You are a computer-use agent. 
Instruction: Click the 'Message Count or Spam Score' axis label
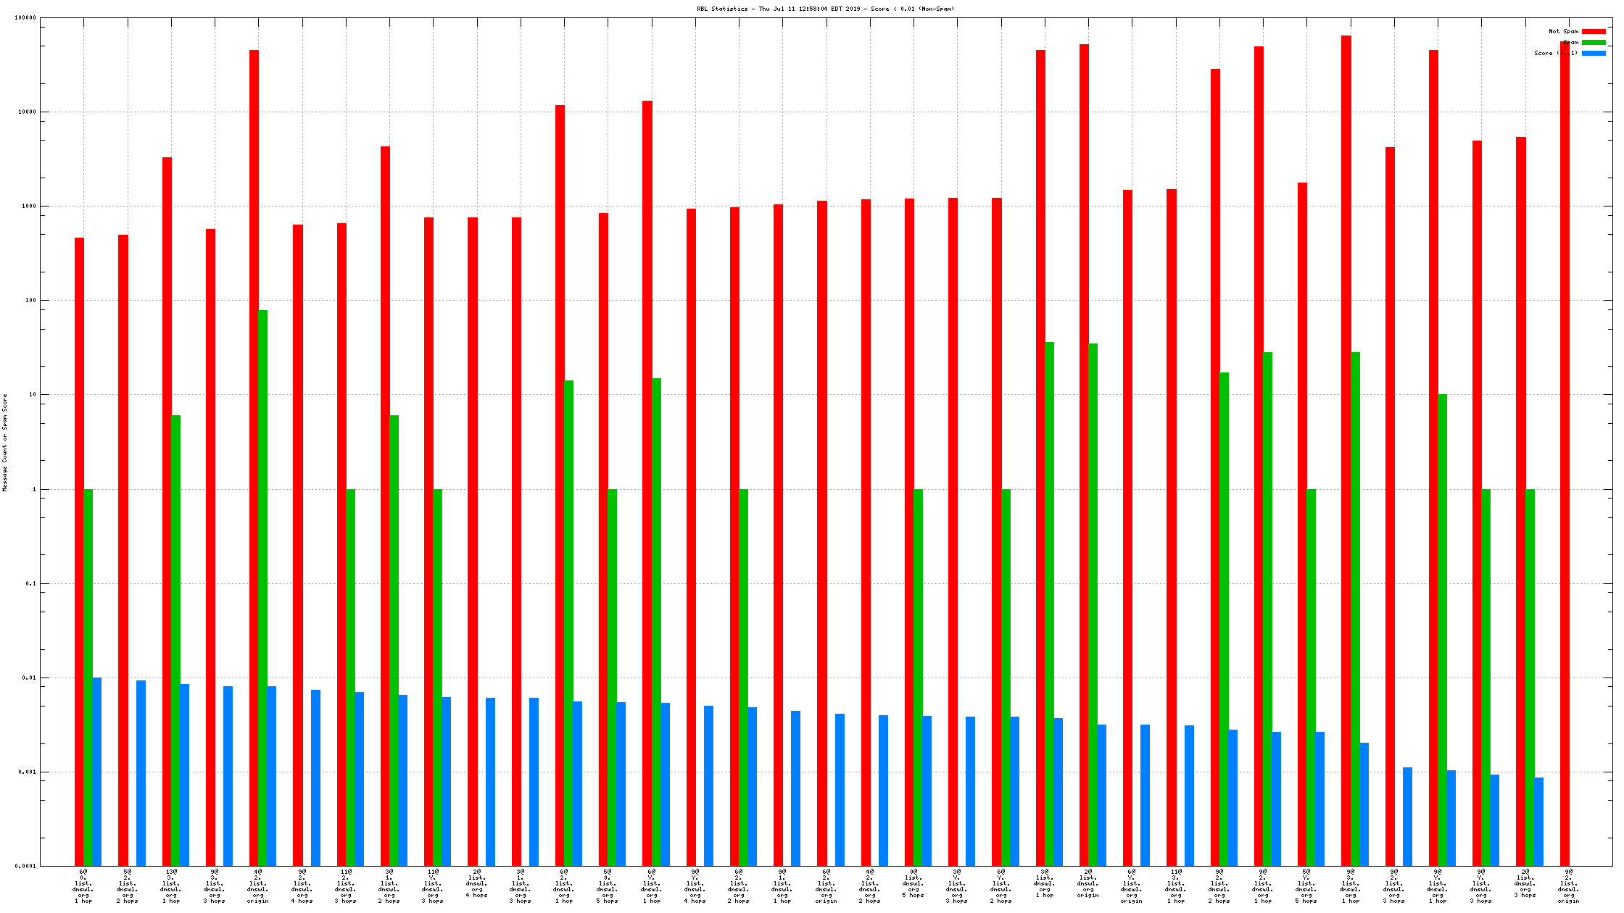(x=5, y=443)
